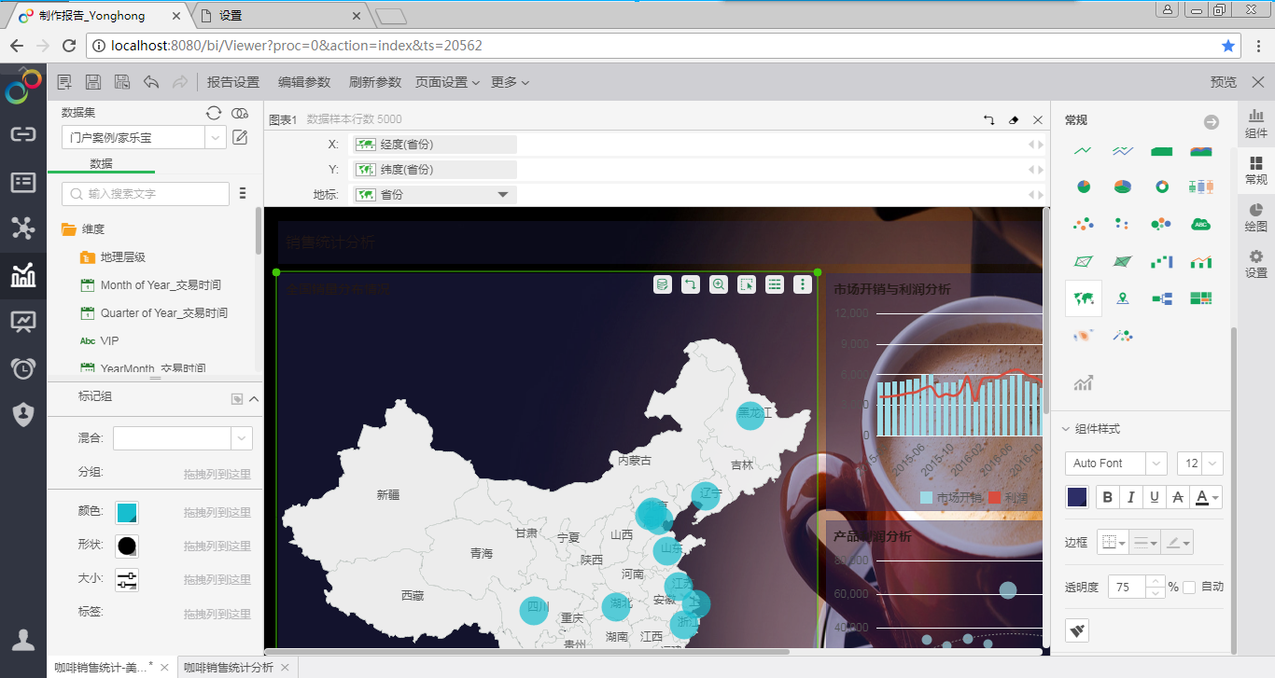Switch to the 绘图 side tab
This screenshot has width=1275, height=678.
coord(1255,217)
